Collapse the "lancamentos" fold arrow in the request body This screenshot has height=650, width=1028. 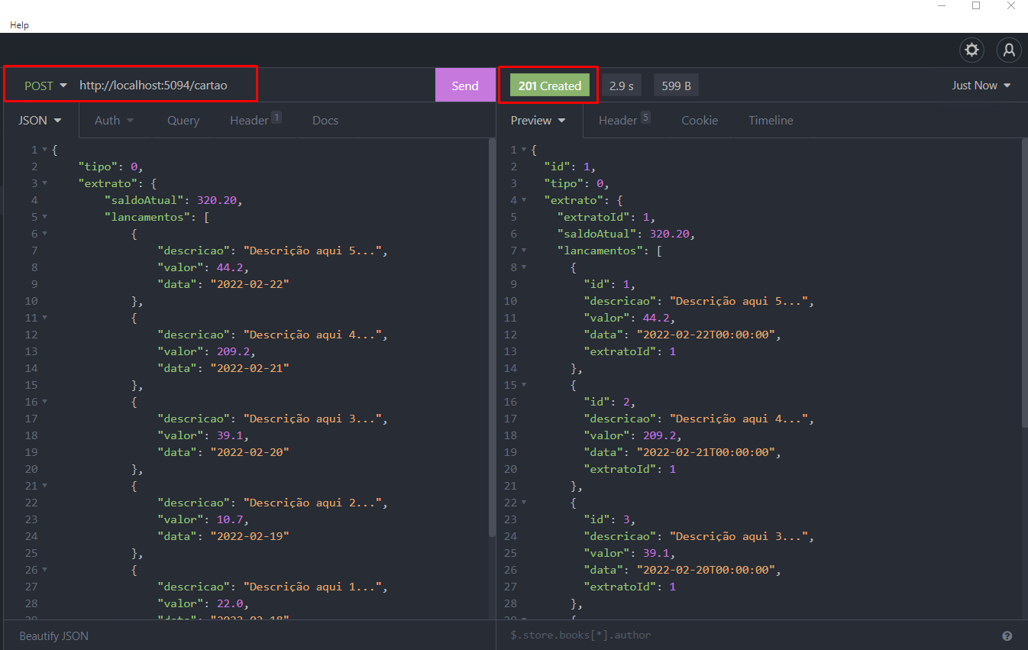click(45, 217)
